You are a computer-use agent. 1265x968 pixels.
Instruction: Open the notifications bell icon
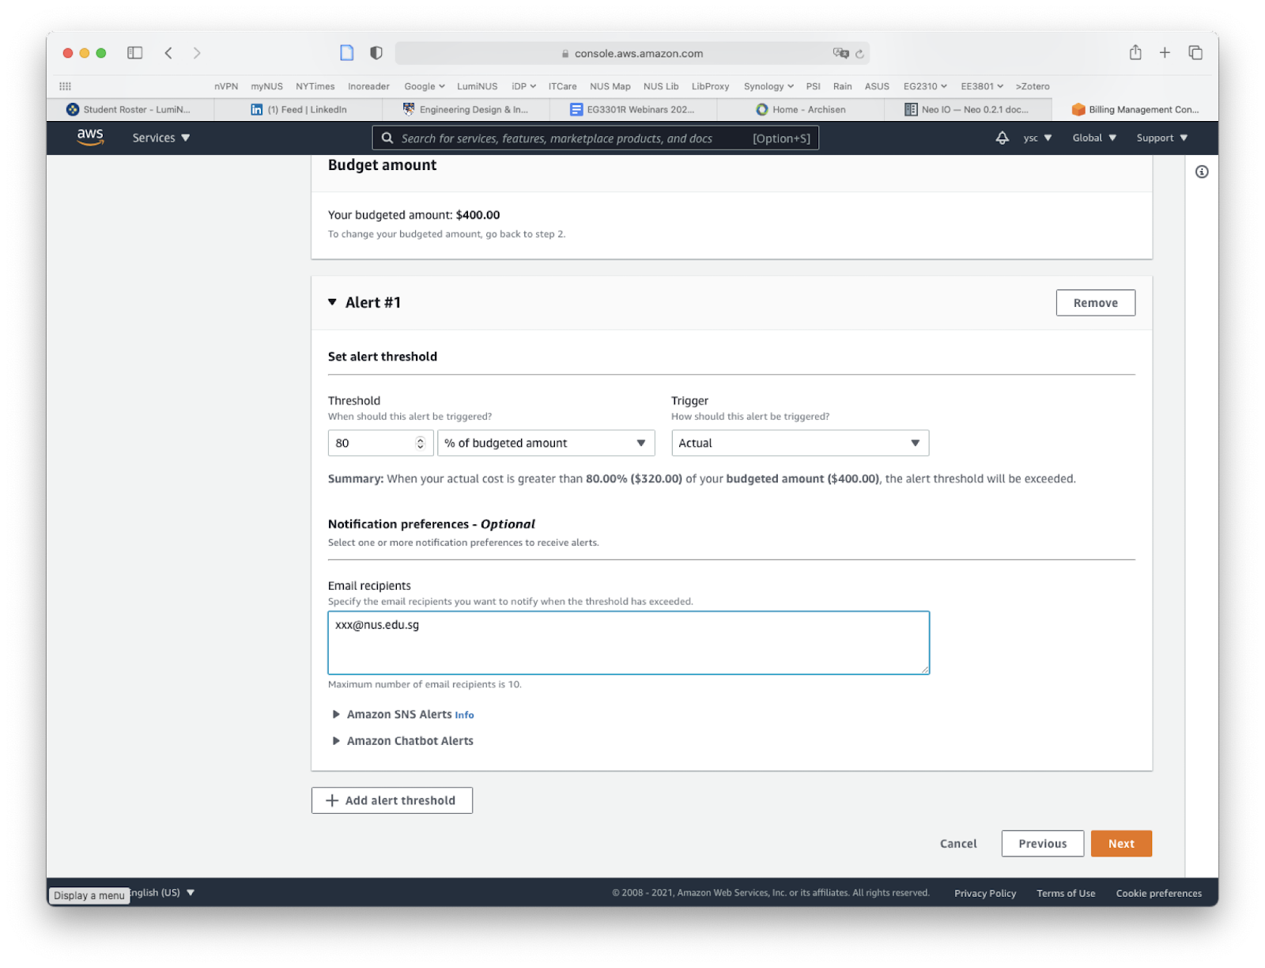click(x=1002, y=138)
